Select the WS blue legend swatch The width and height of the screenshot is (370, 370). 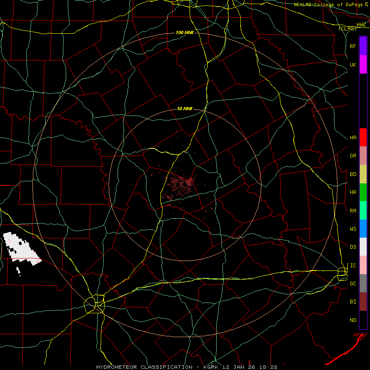coord(363,229)
